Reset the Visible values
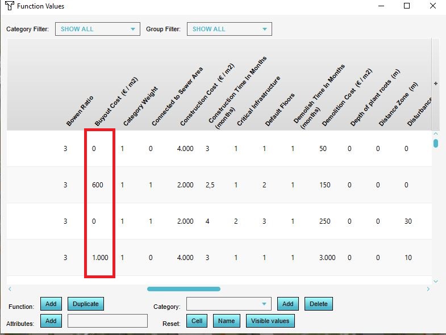Image resolution: width=446 pixels, height=335 pixels. coord(270,321)
